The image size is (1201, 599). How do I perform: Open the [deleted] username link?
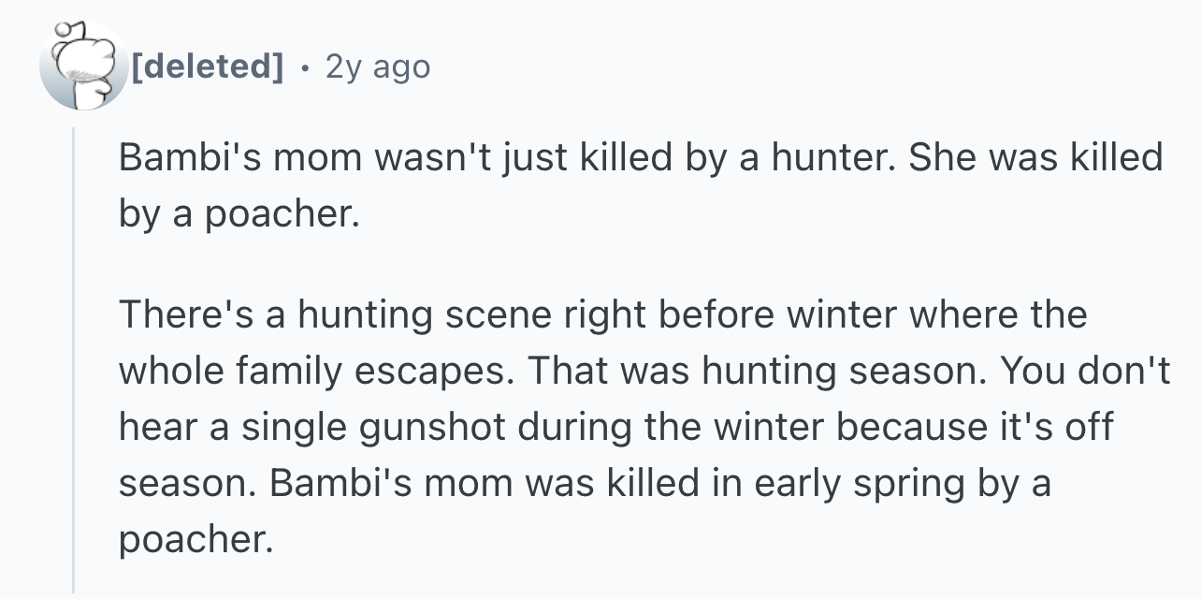208,66
